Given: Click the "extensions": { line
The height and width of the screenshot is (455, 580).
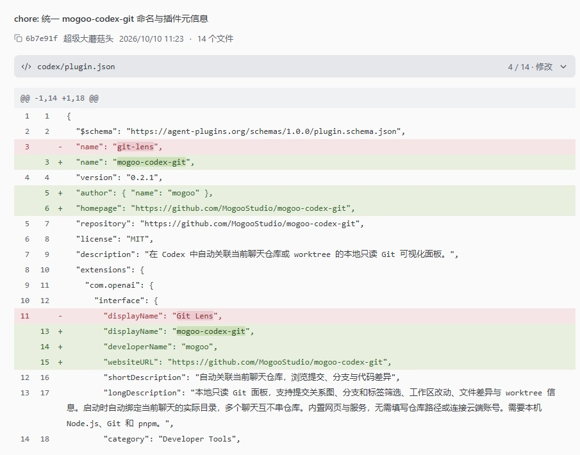Looking at the screenshot, I should coord(295,270).
